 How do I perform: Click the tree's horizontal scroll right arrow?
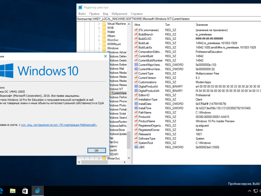click(125, 162)
